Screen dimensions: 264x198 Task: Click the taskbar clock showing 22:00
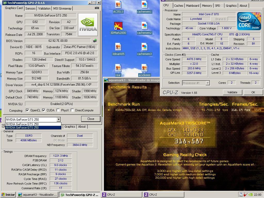coord(258,195)
